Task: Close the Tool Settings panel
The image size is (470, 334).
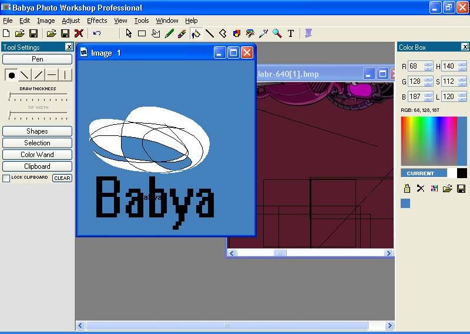Action: pyautogui.click(x=69, y=47)
